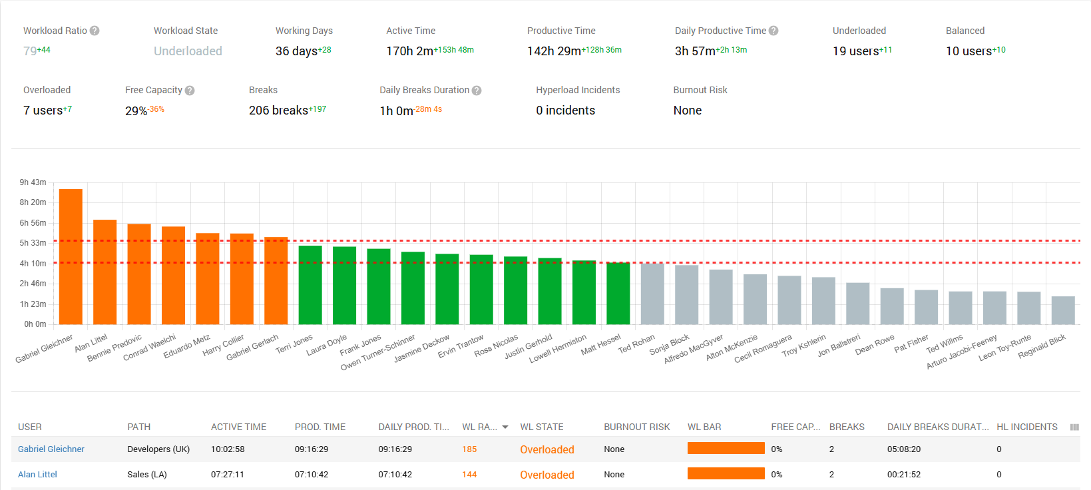The height and width of the screenshot is (490, 1091).
Task: Sort table by the USER column header
Action: tap(30, 427)
